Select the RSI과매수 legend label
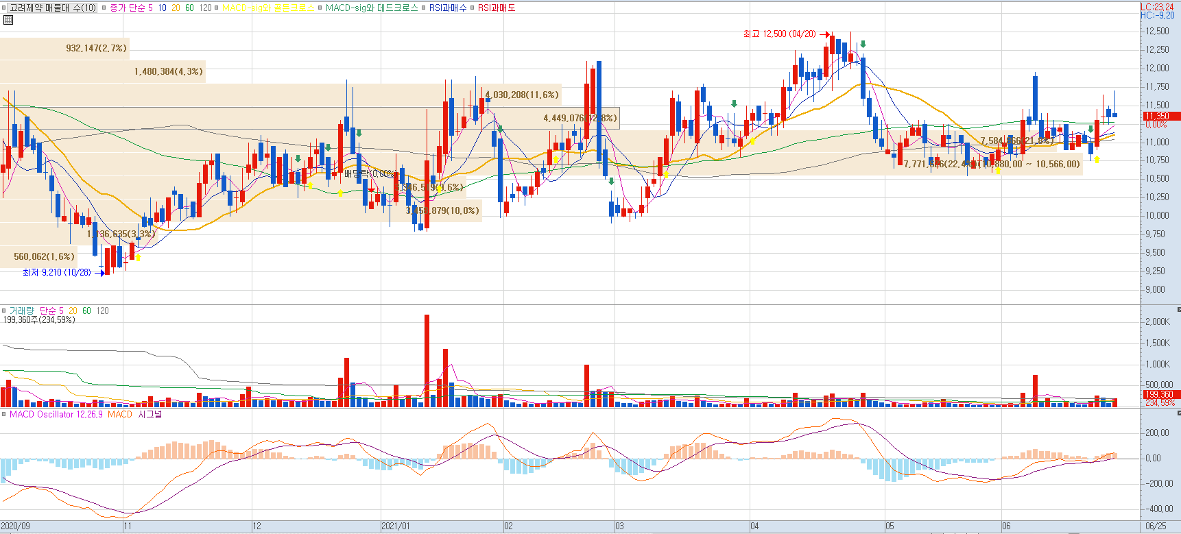 448,8
